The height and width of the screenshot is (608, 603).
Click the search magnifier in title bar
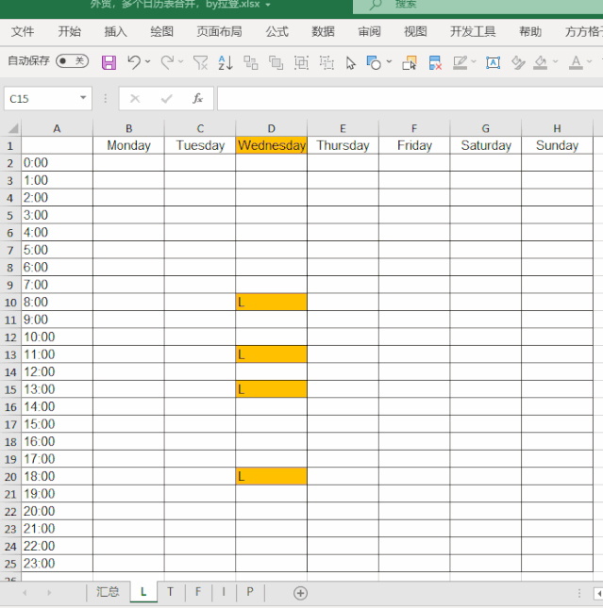(375, 5)
